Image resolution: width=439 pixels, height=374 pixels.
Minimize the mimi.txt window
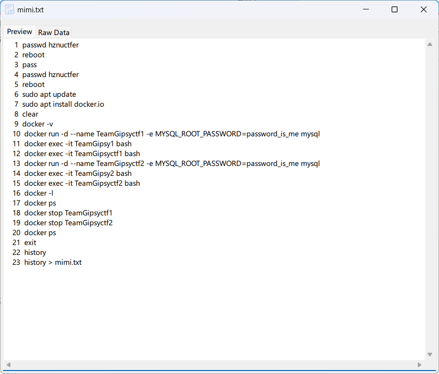pos(366,9)
